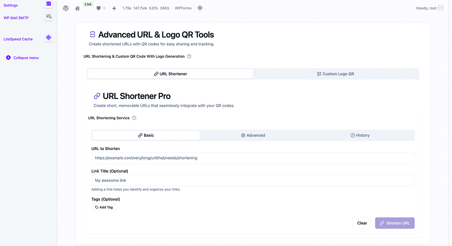The width and height of the screenshot is (452, 246).
Task: Click the 1.75s query monitor stat
Action: (x=127, y=8)
